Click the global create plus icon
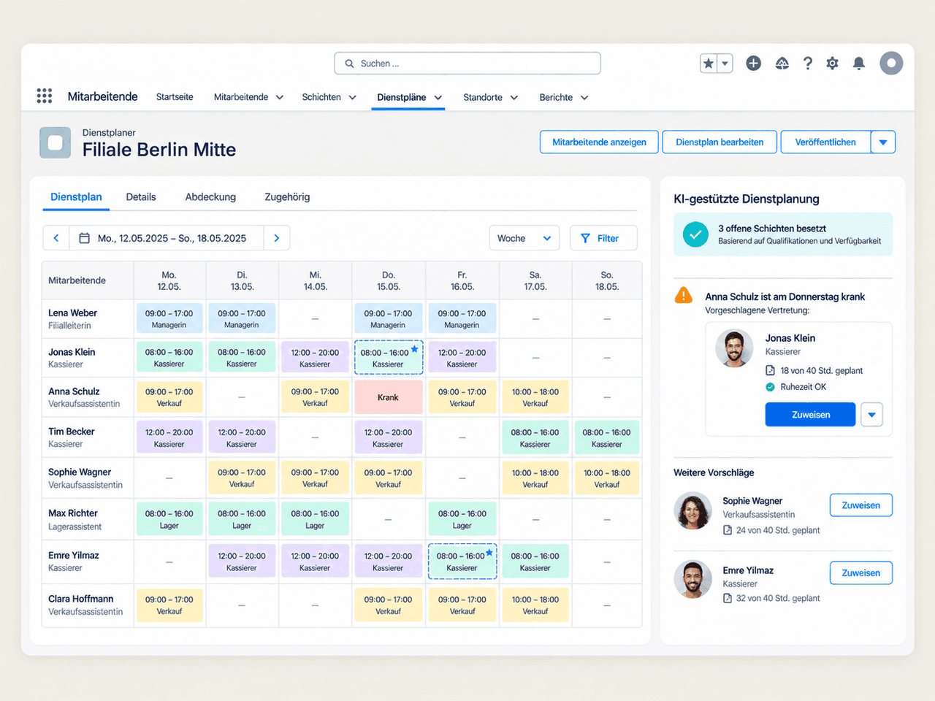 point(753,64)
